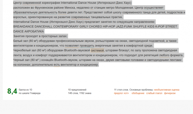Viewport: 193px width, 114px height.
Task: Click the word «BREAKDANCE» in the styles list
Action: 23,27
